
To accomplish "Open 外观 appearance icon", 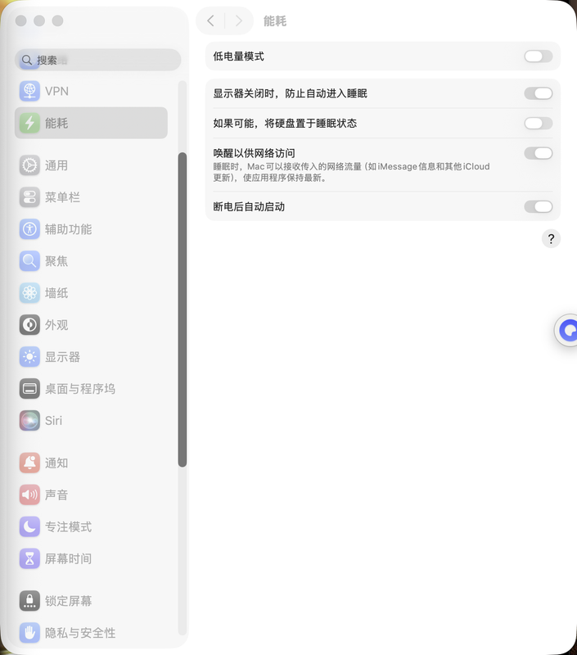I will tap(29, 324).
